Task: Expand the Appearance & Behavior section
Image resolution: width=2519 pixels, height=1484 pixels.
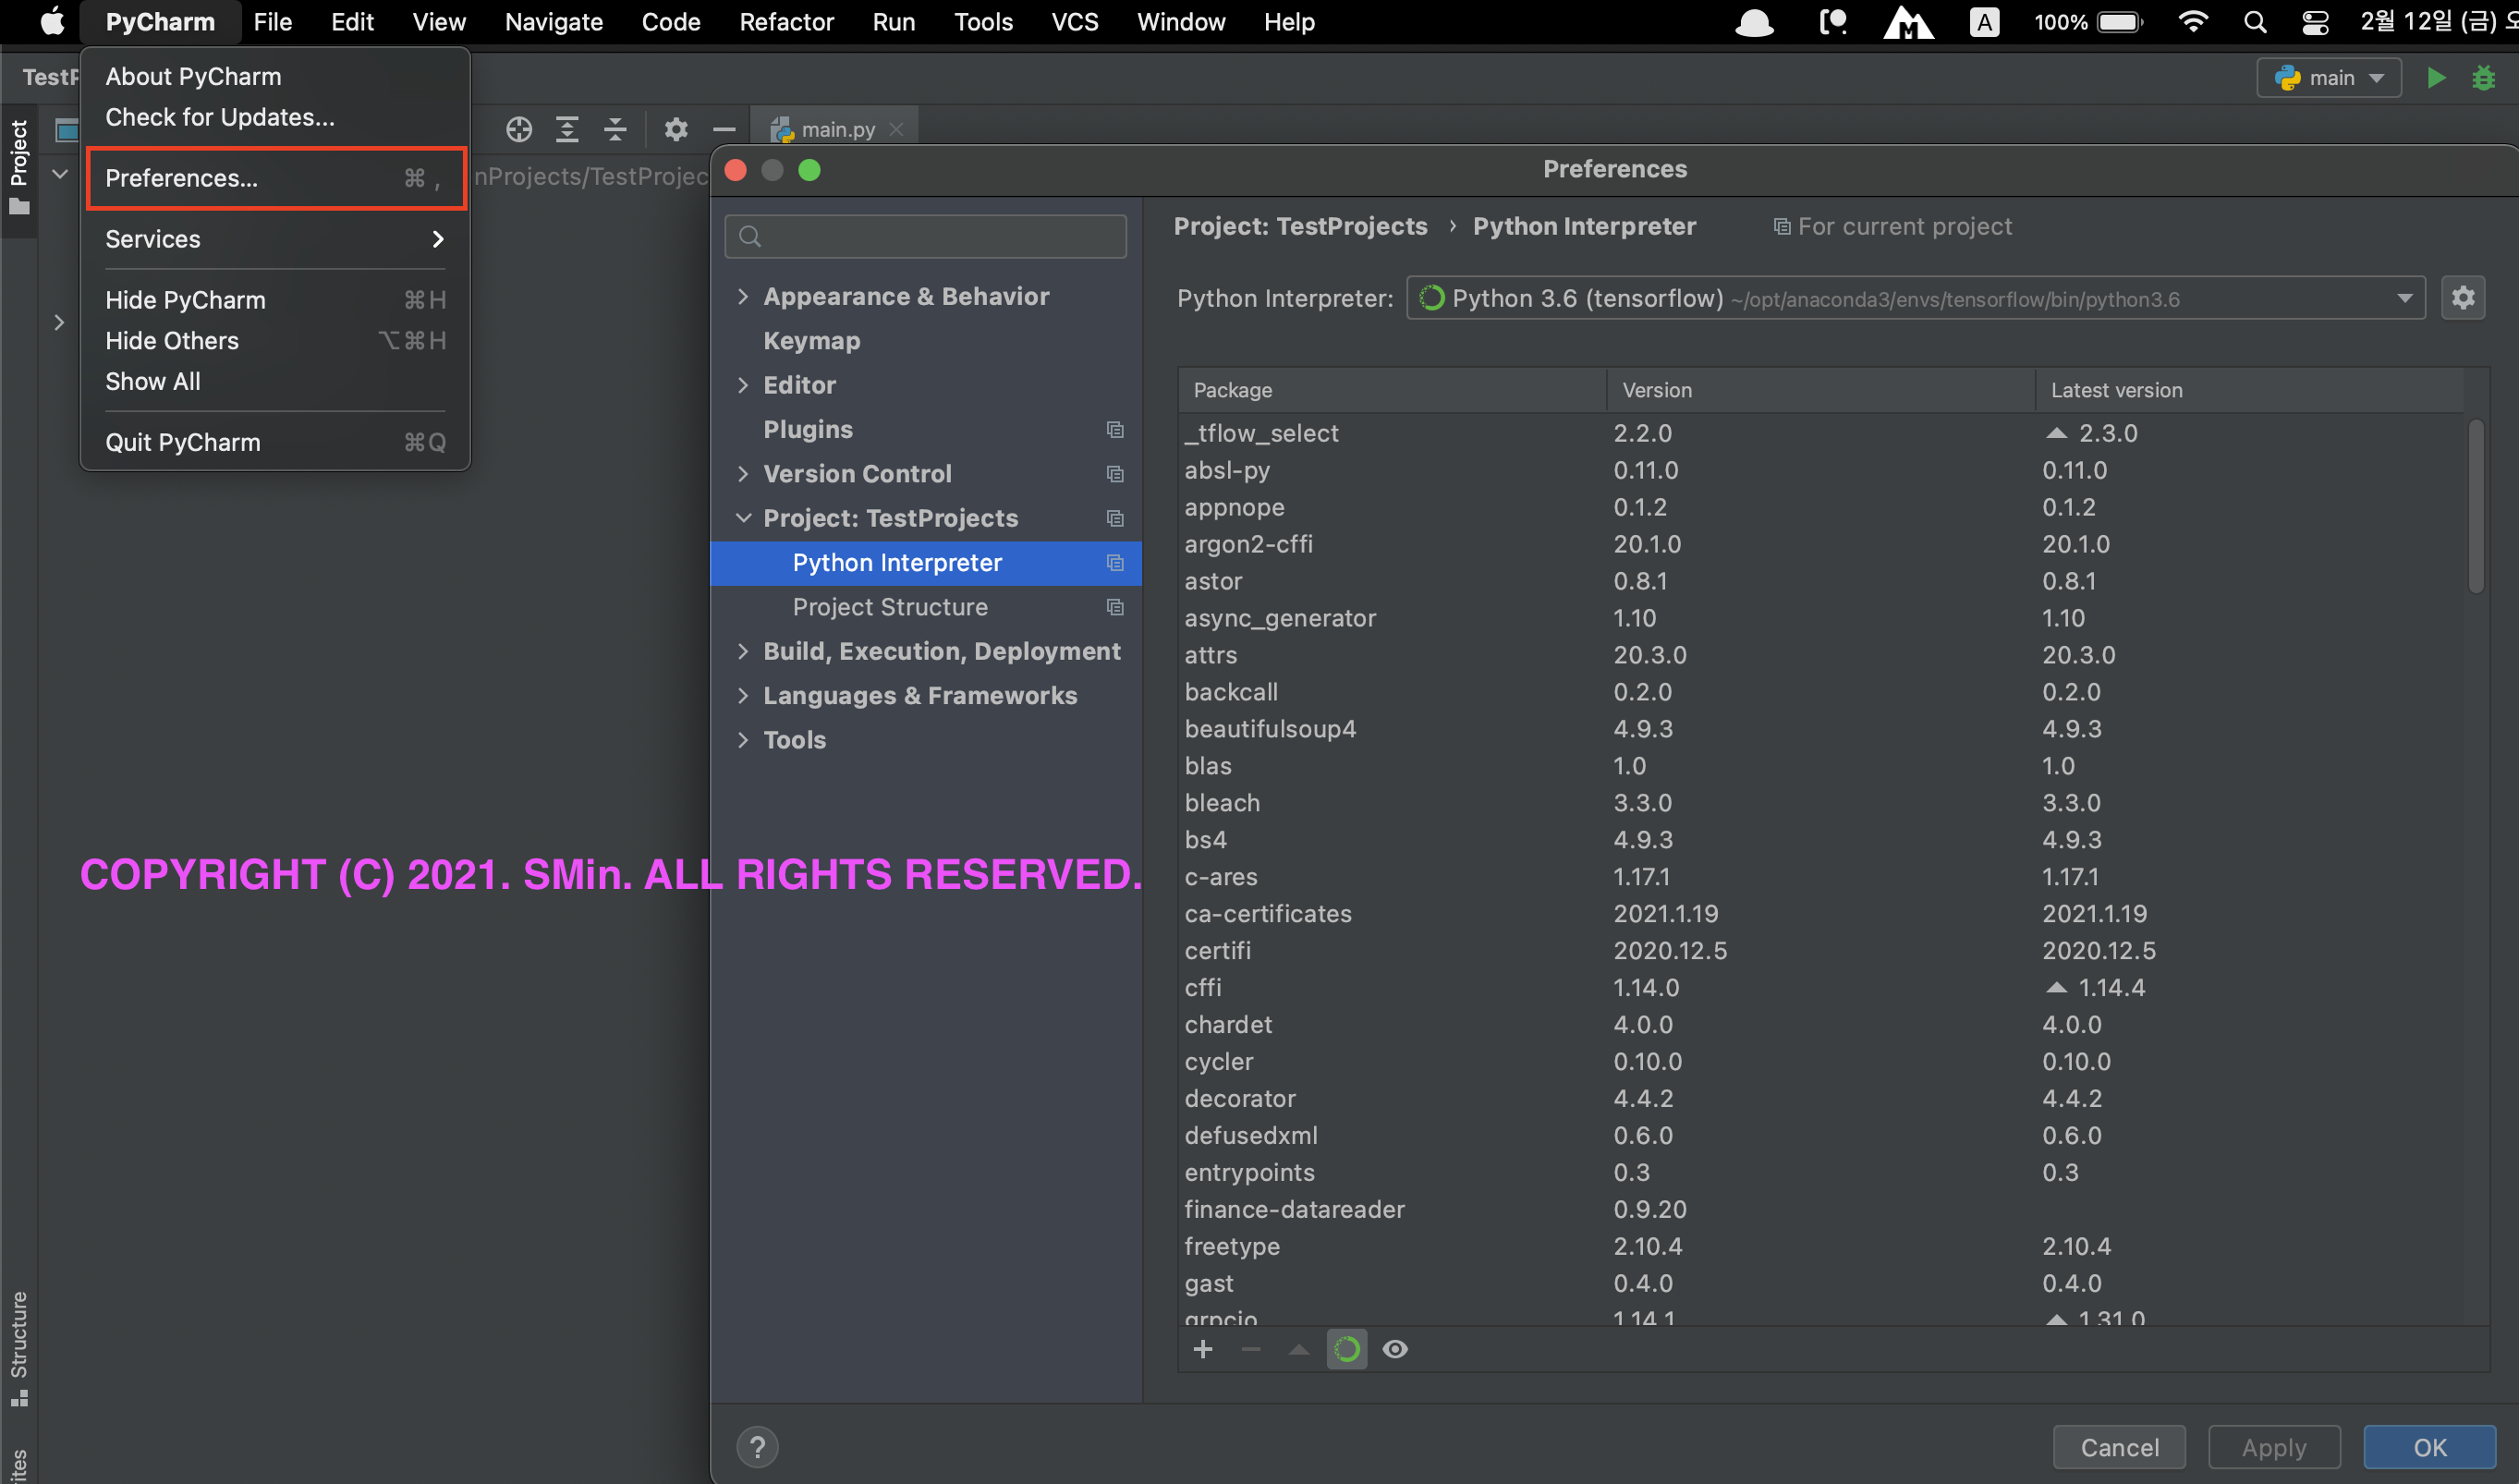Action: pyautogui.click(x=743, y=296)
